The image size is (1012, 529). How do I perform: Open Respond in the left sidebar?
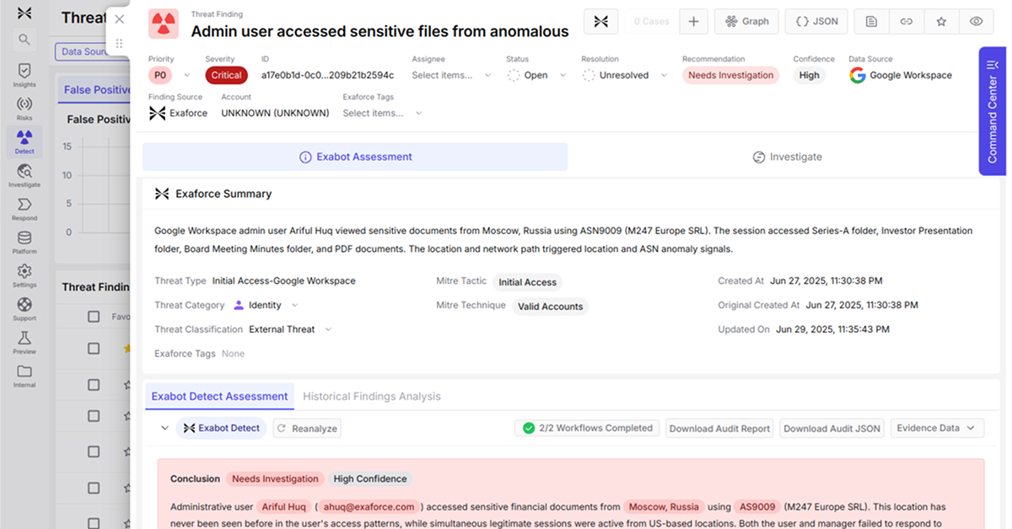tap(24, 208)
